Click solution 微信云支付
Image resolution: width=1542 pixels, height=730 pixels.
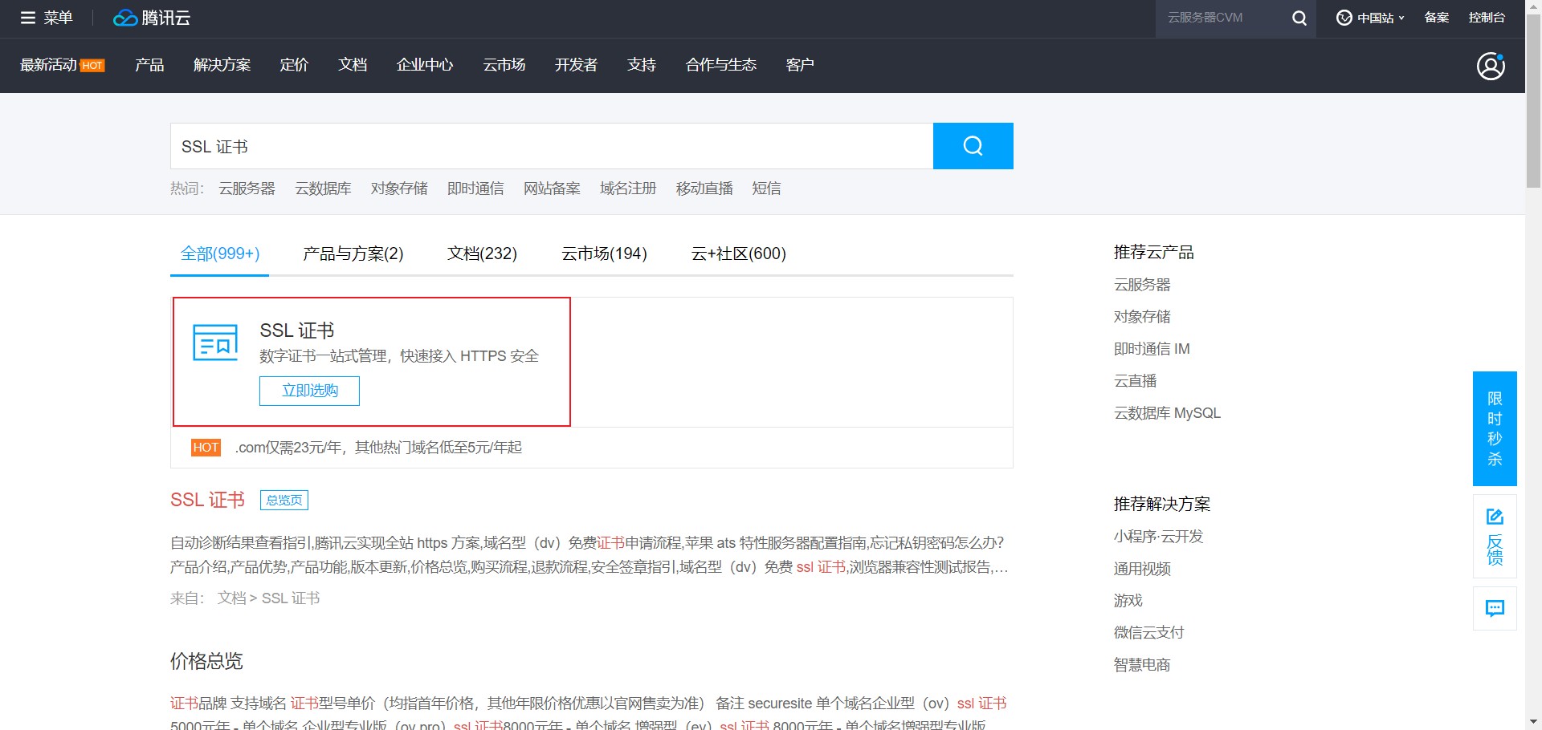[x=1149, y=633]
